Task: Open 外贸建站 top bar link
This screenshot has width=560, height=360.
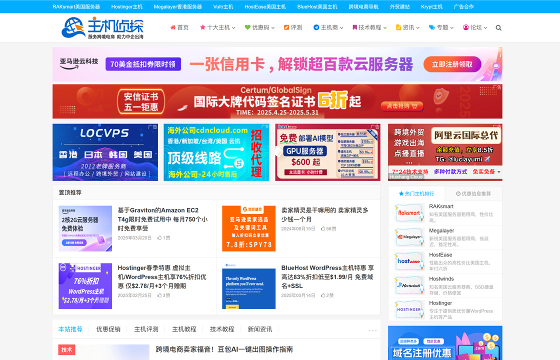Action: [399, 7]
